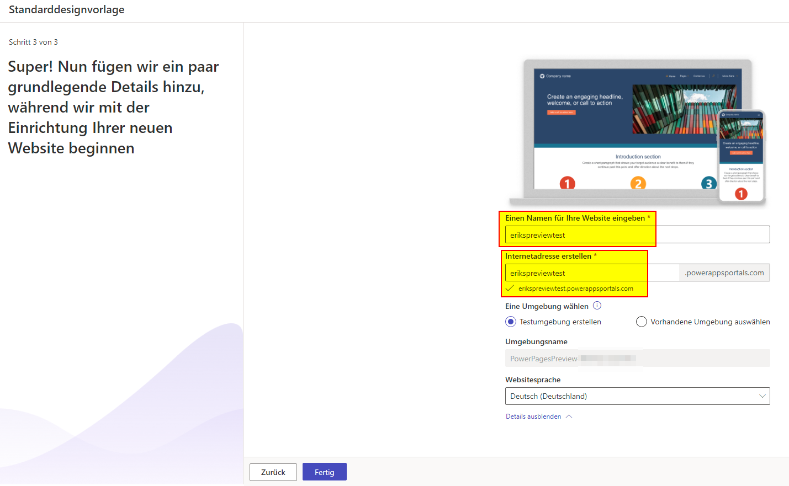This screenshot has height=486, width=789.
Task: Click the Details ausblenden link
Action: (533, 416)
